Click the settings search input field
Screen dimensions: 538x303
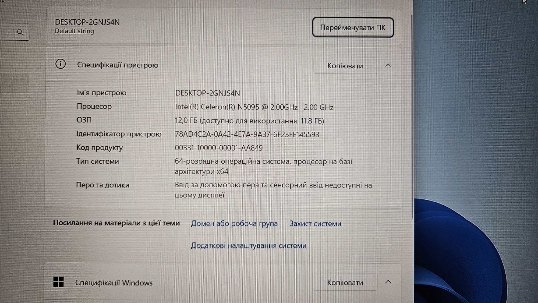click(15, 32)
